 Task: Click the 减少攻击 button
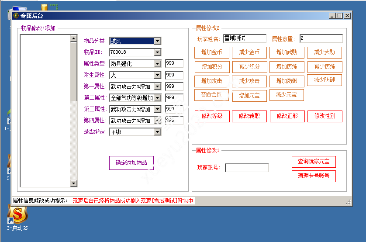coord(249,81)
